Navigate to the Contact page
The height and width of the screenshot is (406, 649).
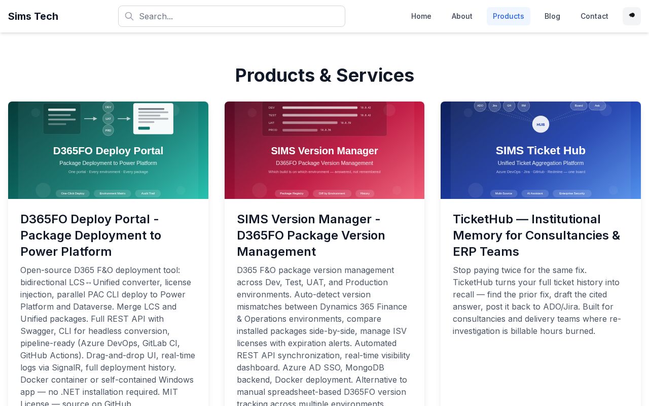[x=594, y=16]
